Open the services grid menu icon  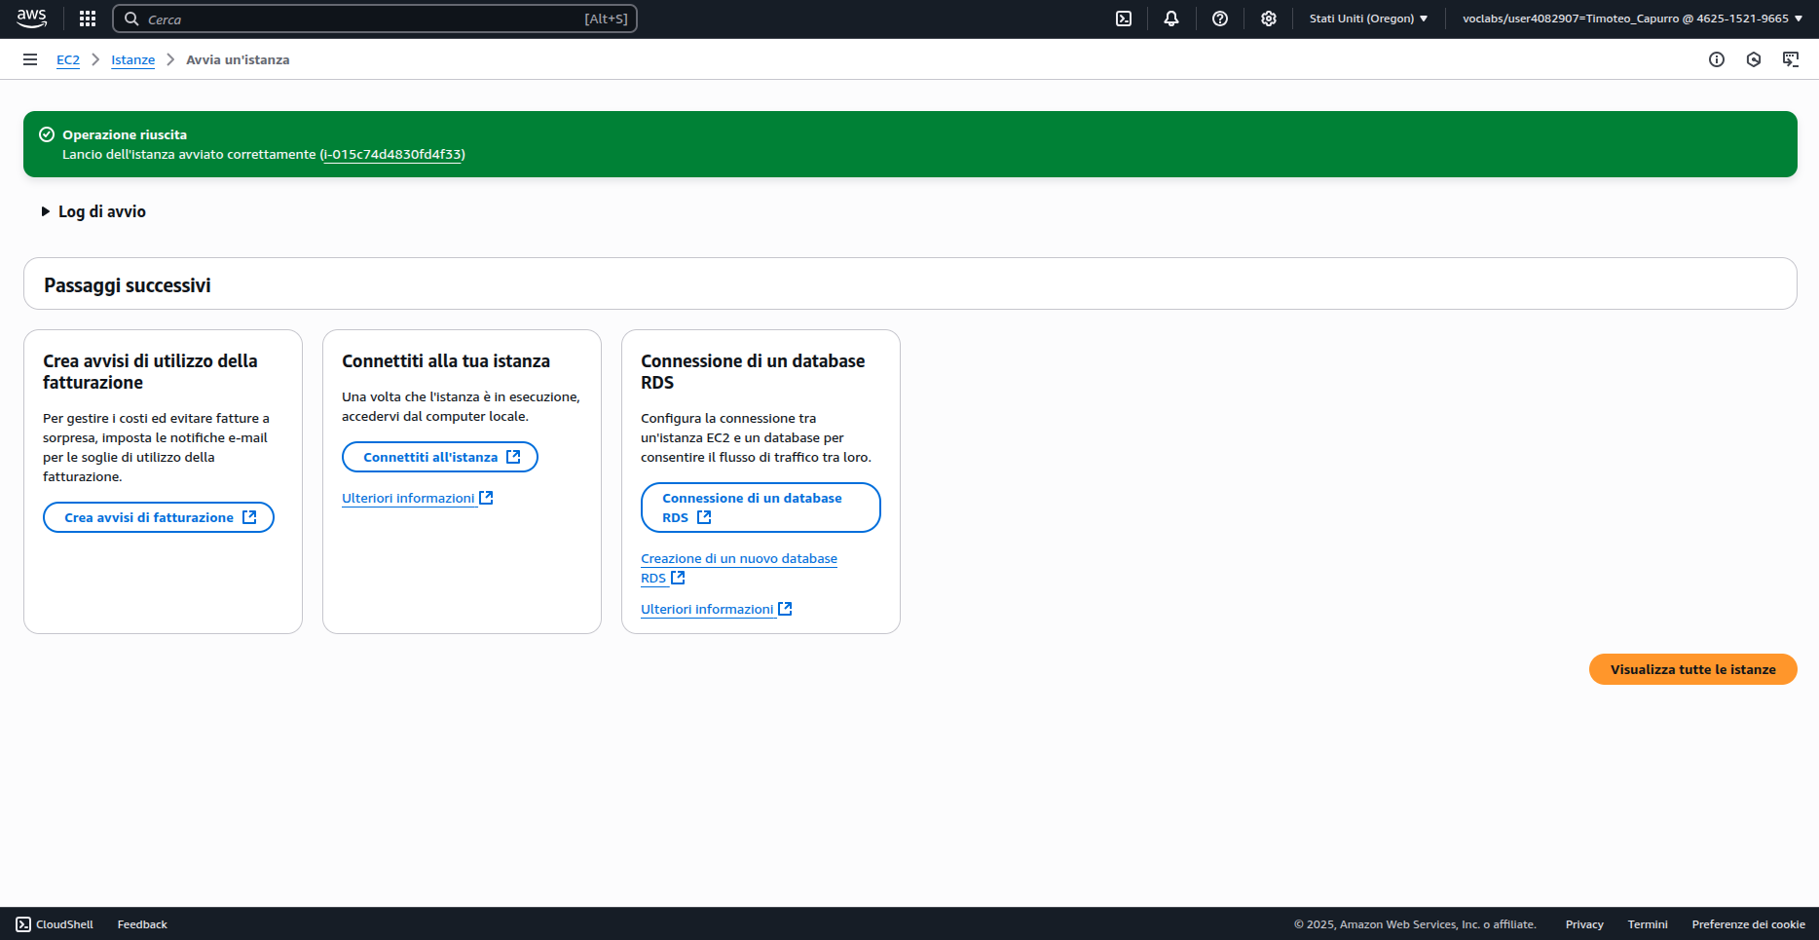tap(88, 19)
